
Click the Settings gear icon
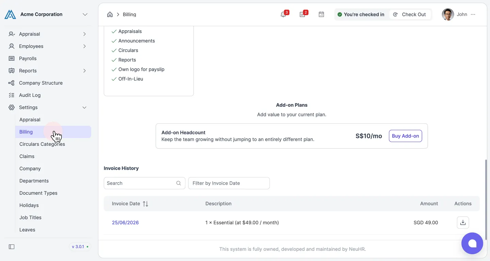12,107
